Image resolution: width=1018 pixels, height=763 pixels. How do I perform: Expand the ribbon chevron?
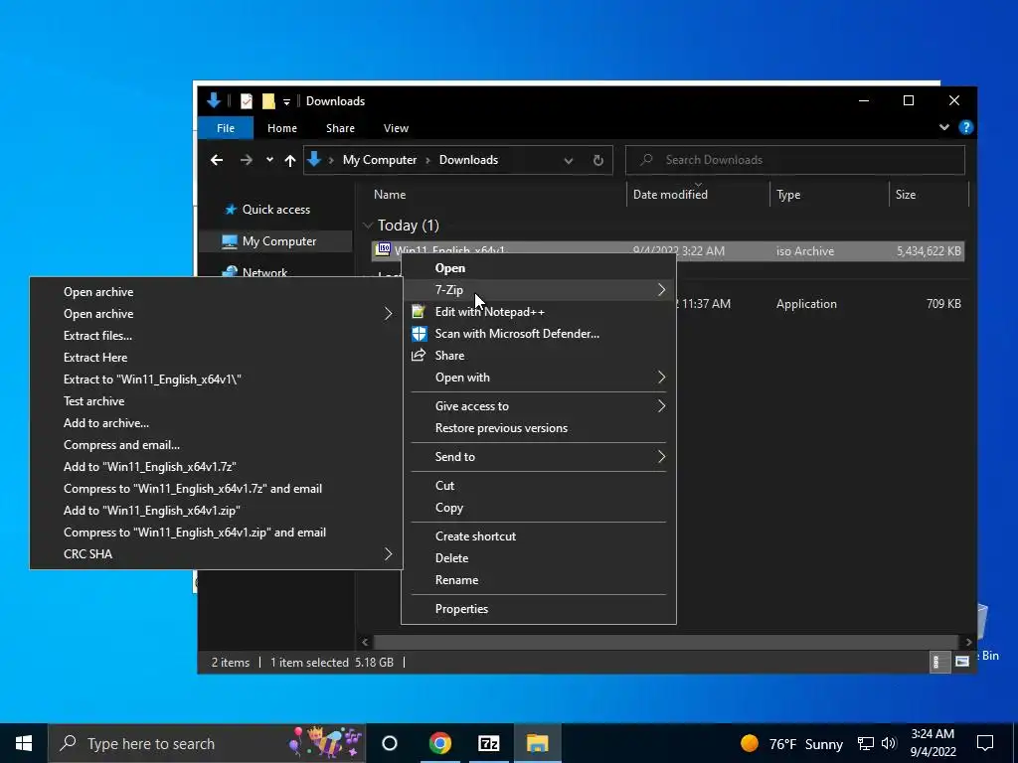(x=944, y=127)
